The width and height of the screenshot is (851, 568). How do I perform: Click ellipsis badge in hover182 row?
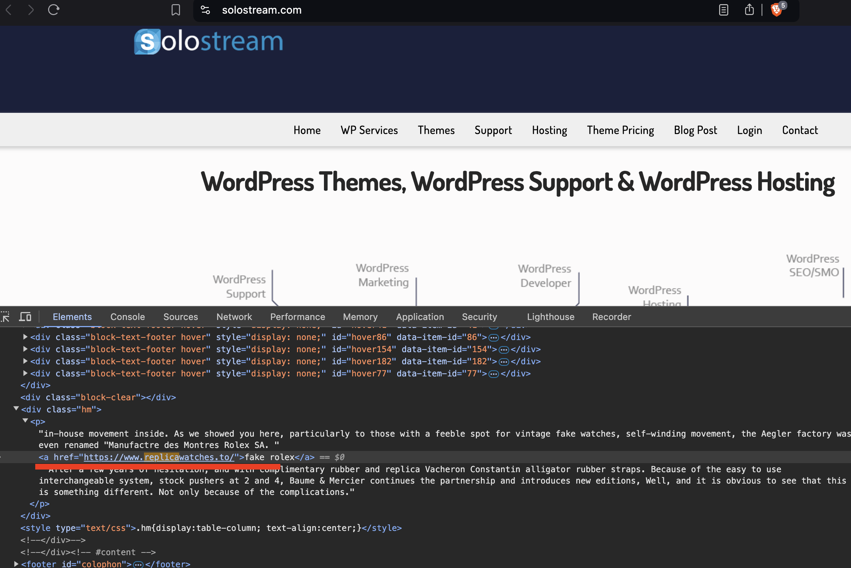point(504,362)
